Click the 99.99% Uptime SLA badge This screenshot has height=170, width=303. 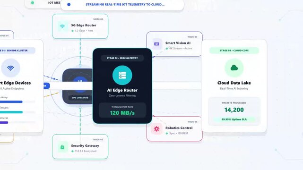[234, 119]
